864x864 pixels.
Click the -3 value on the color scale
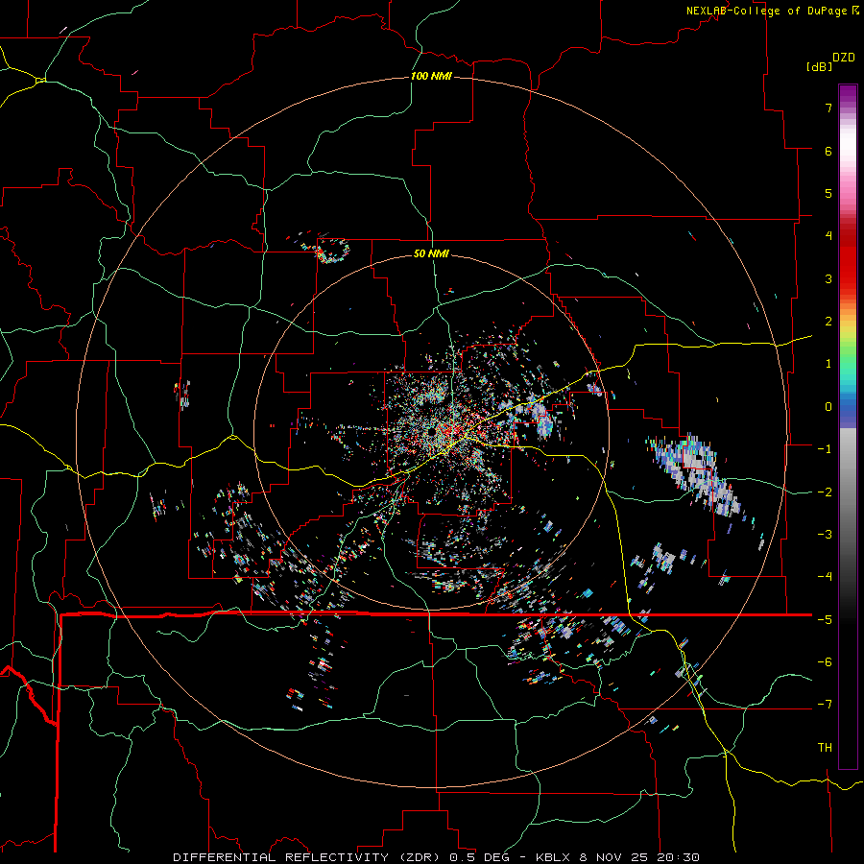(x=825, y=534)
